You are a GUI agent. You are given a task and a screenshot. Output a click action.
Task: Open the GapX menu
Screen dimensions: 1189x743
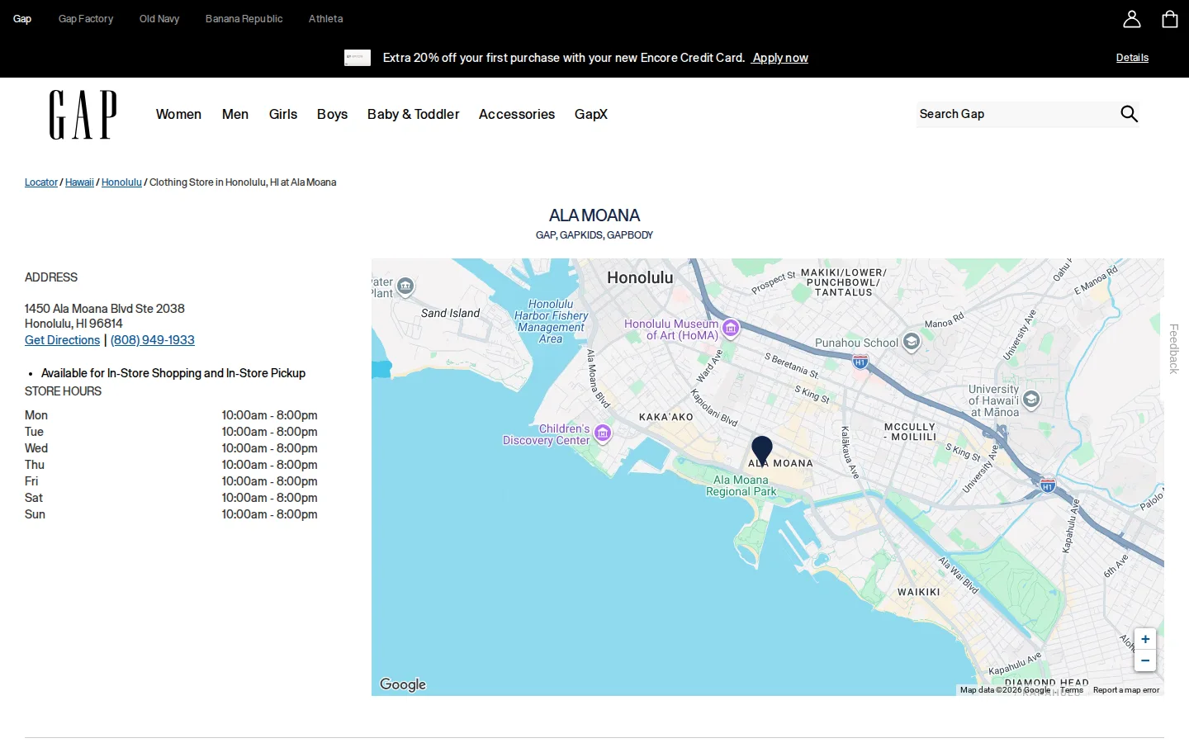point(591,114)
